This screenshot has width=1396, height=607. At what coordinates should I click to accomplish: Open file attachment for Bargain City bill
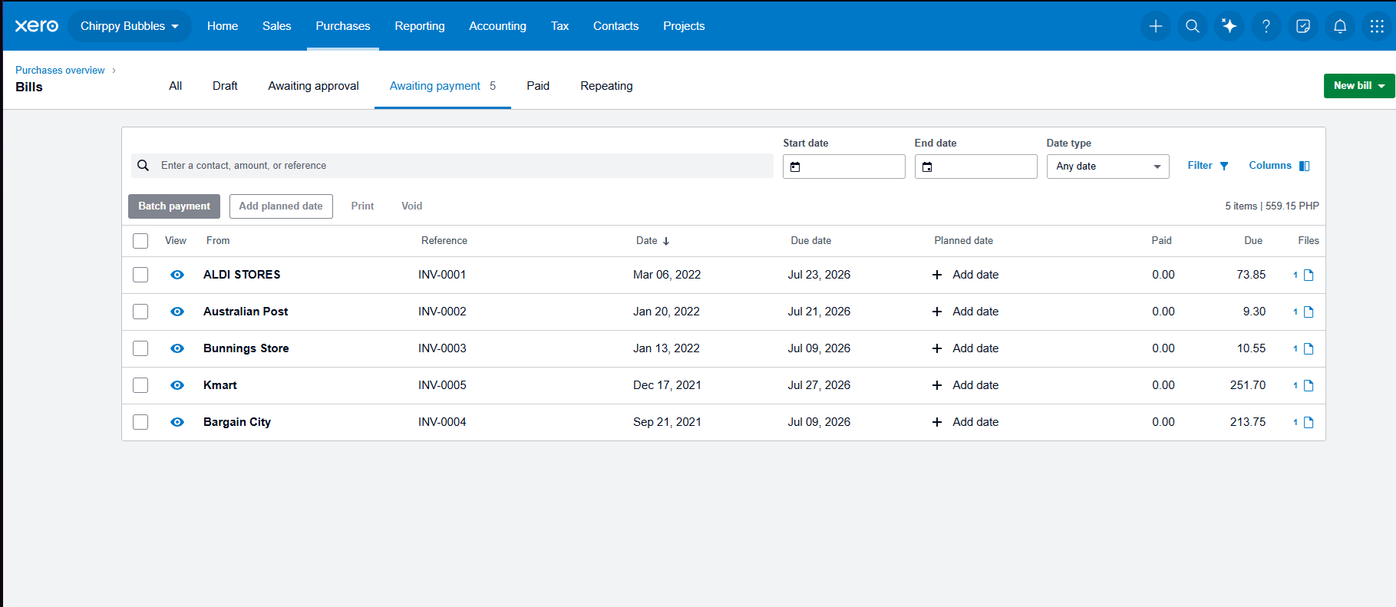point(1309,422)
